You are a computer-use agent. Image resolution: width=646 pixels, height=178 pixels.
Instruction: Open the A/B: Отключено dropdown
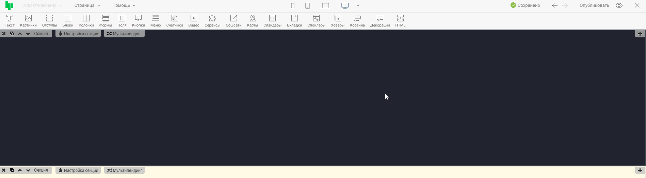pyautogui.click(x=43, y=5)
